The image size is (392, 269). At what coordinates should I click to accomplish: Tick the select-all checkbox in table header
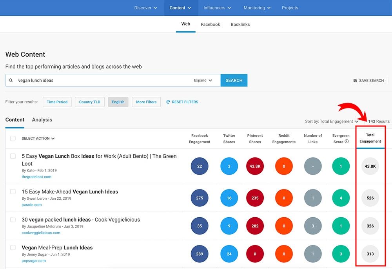pos(13,139)
